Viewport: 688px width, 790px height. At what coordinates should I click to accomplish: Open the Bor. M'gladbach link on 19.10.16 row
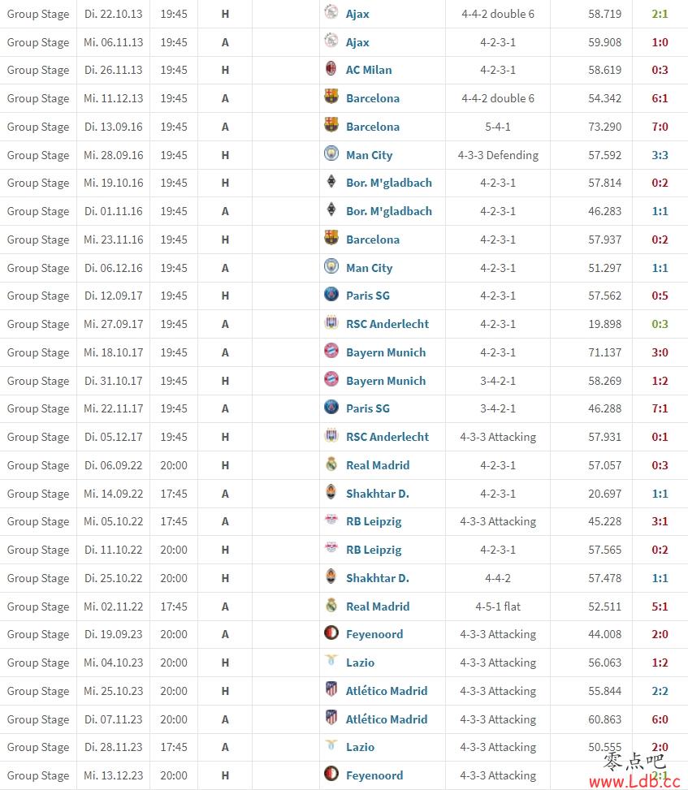[388, 183]
